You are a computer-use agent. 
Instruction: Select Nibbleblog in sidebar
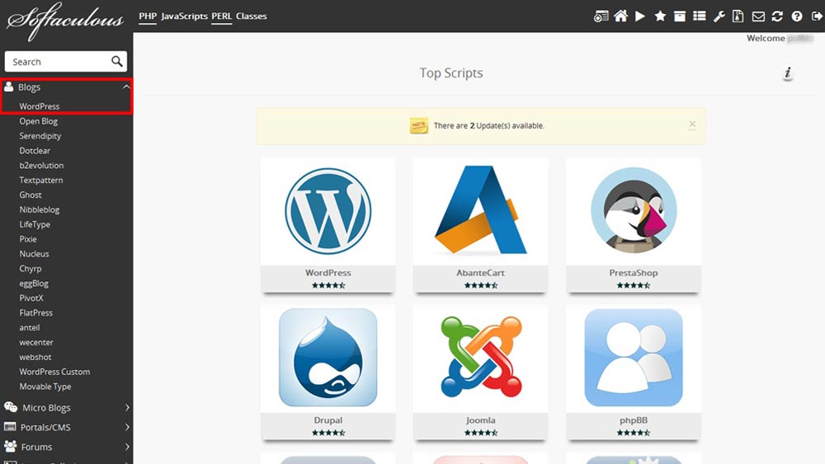coord(40,209)
